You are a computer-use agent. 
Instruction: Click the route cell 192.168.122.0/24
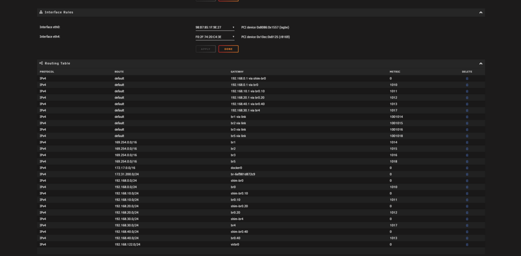[x=127, y=245]
